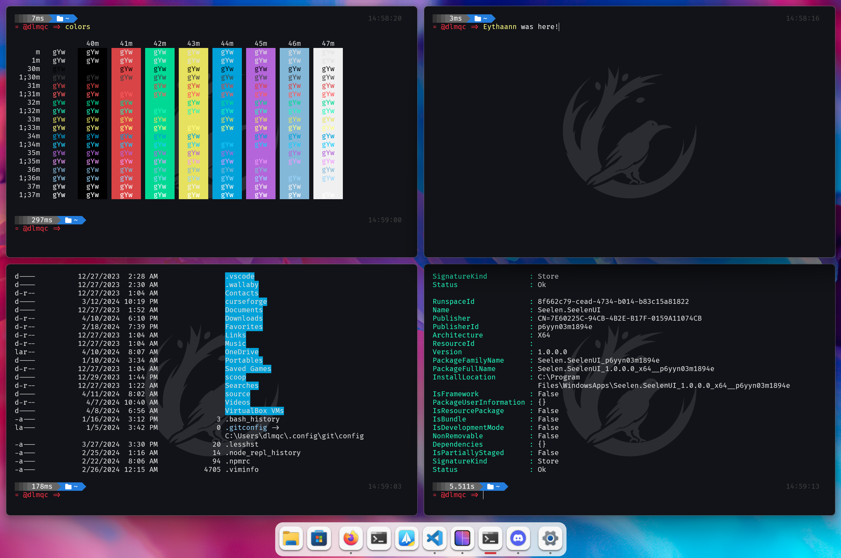Open Discord from the dock
Screen dimensions: 841x558
coord(518,538)
